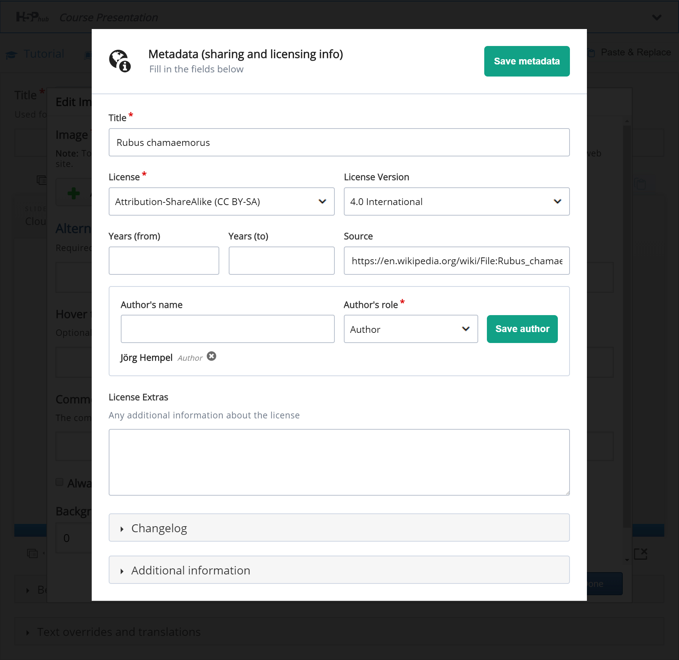Viewport: 679px width, 660px height.
Task: Toggle the H5P hub header chevron
Action: point(657,17)
